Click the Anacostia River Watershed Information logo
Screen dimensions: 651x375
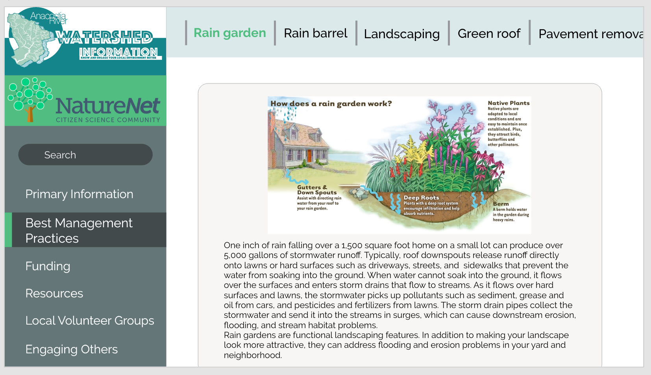click(x=85, y=41)
